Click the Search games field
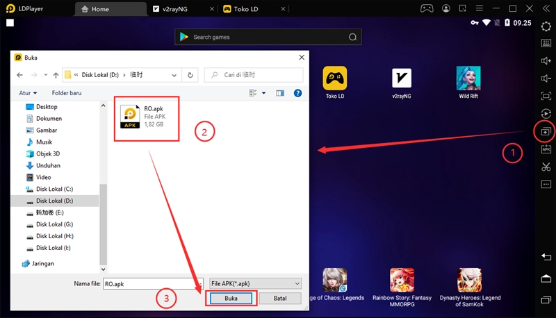Viewport: 556px width, 318px height. coord(268,37)
